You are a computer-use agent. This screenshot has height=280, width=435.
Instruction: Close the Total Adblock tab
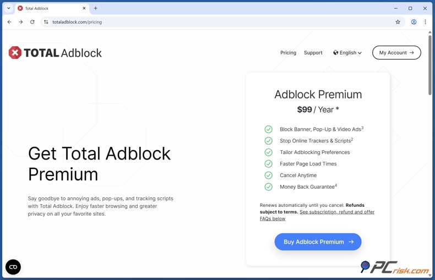pyautogui.click(x=84, y=8)
